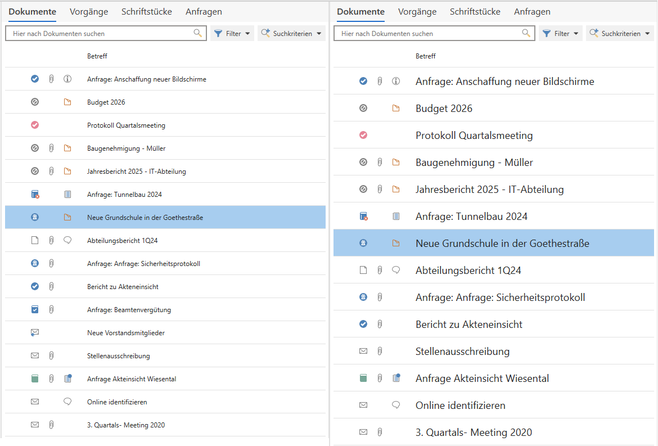Switch to Vorgänge tab in left panel
658x446 pixels.
click(x=89, y=12)
